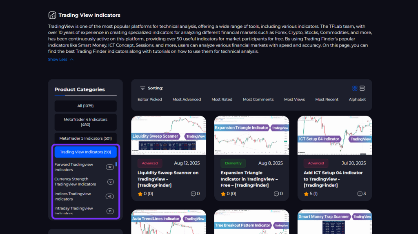Click the Sorting filter icon
The image size is (418, 234).
(142, 88)
